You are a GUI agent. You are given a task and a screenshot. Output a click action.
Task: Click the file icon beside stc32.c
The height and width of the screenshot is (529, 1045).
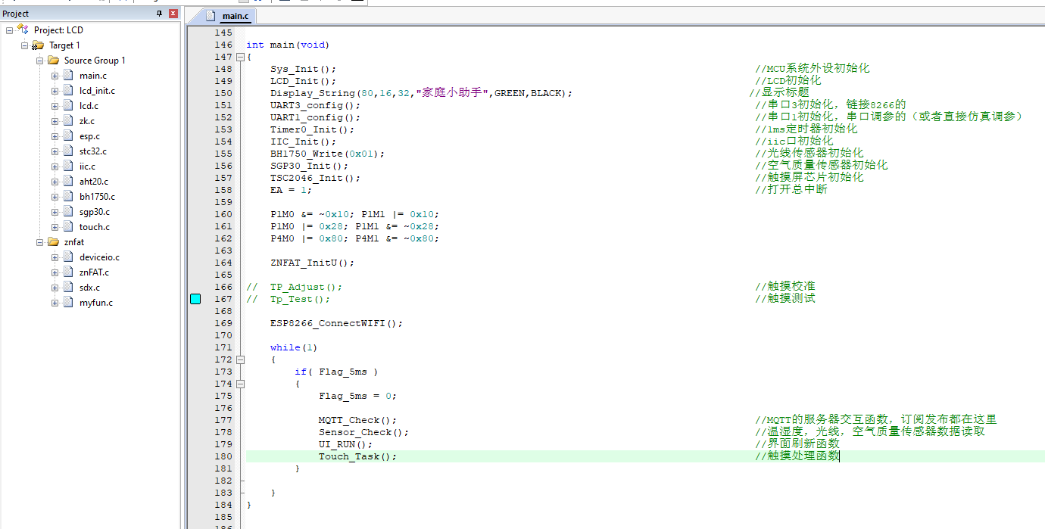pos(68,151)
